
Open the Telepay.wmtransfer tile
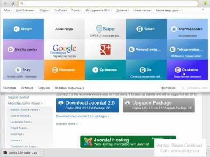tap(187, 49)
